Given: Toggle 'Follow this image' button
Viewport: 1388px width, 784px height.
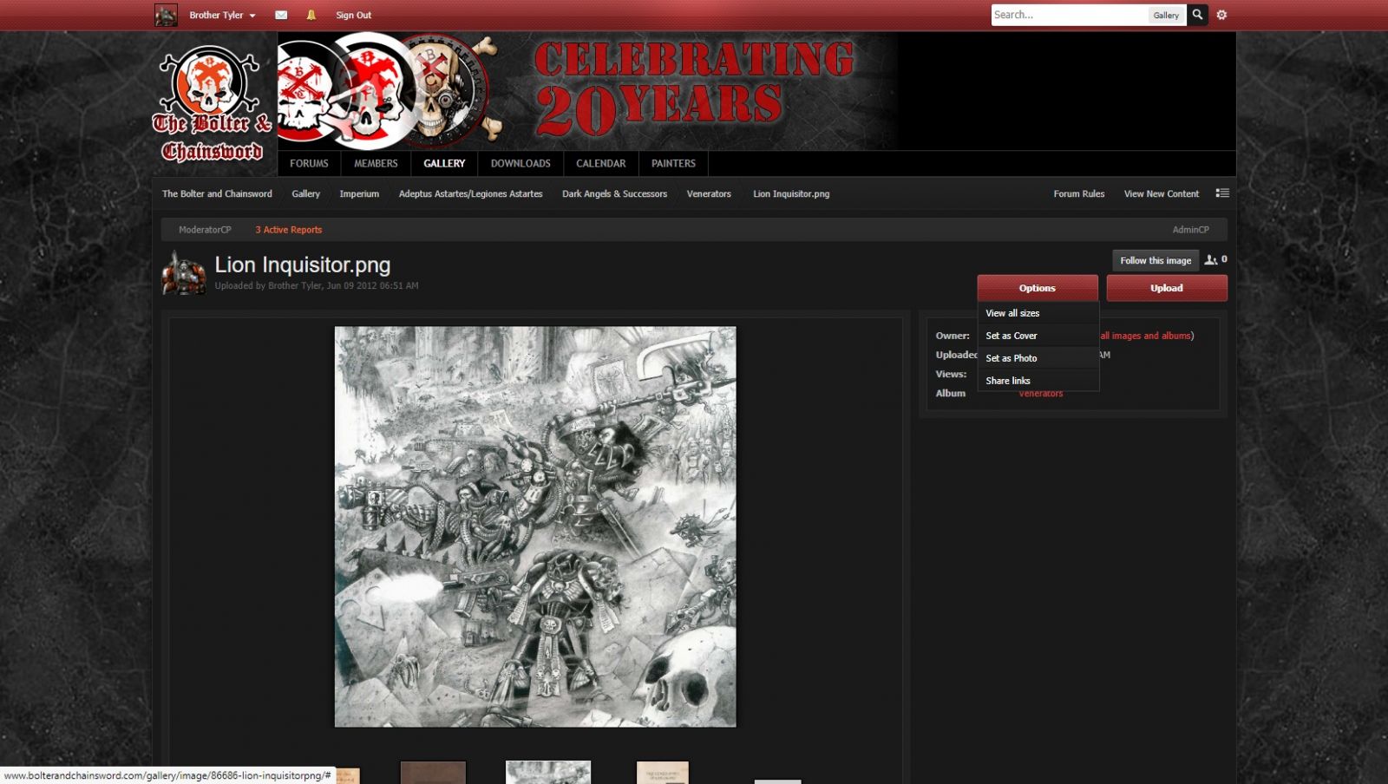Looking at the screenshot, I should (1155, 260).
